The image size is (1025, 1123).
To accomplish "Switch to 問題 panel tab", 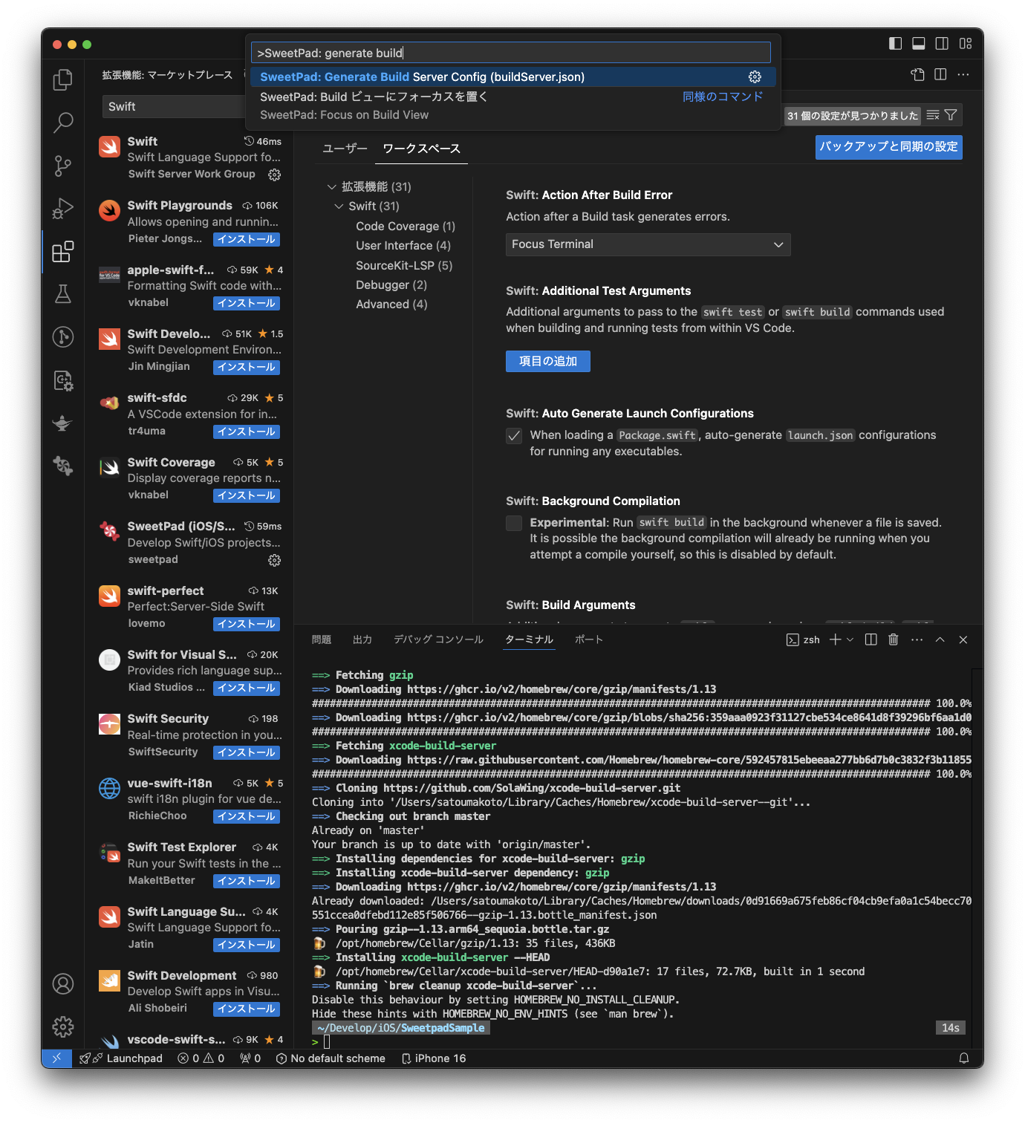I will (322, 639).
